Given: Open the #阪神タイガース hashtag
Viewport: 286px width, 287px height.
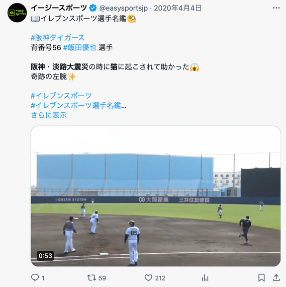Looking at the screenshot, I should (58, 38).
